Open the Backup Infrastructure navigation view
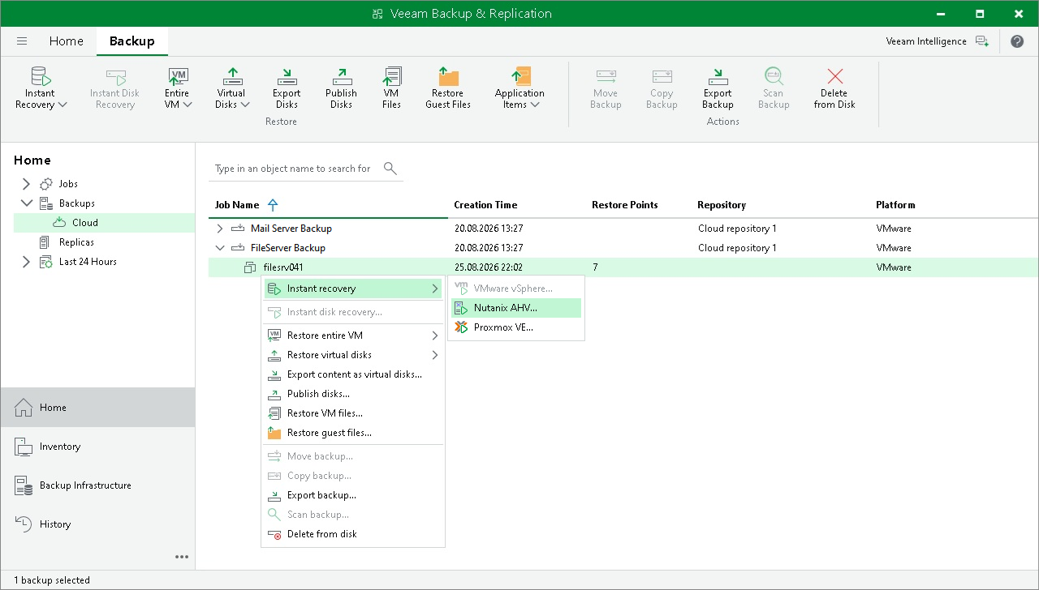 [97, 485]
